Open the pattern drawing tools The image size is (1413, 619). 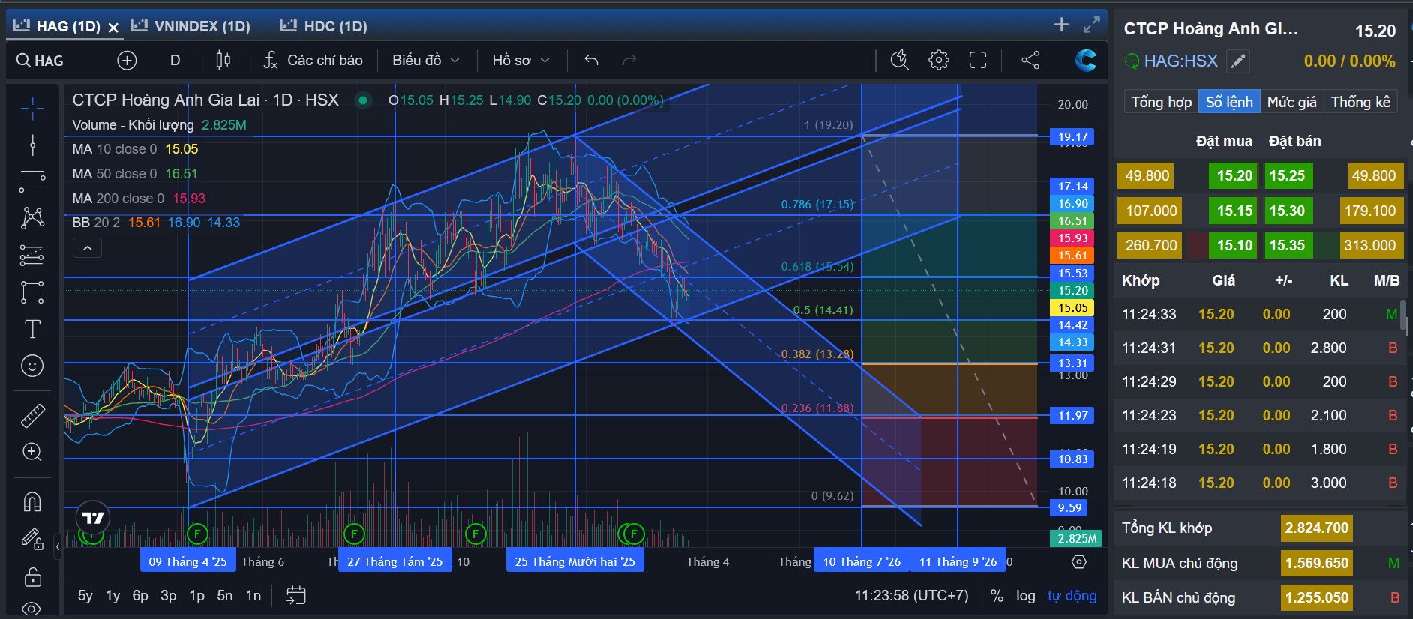pyautogui.click(x=32, y=218)
